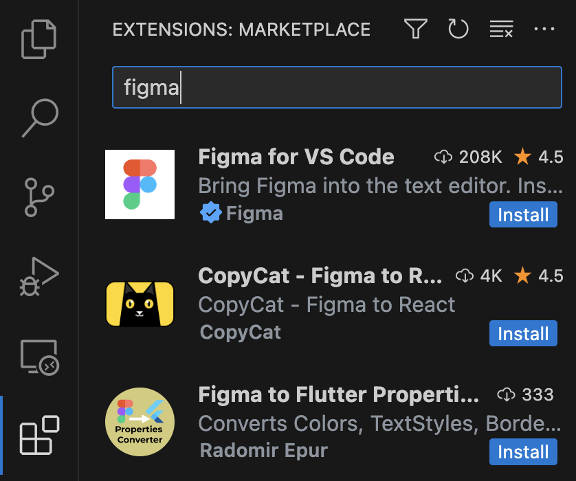Select the Extensions activity bar icon
This screenshot has width=576, height=481.
[38, 436]
